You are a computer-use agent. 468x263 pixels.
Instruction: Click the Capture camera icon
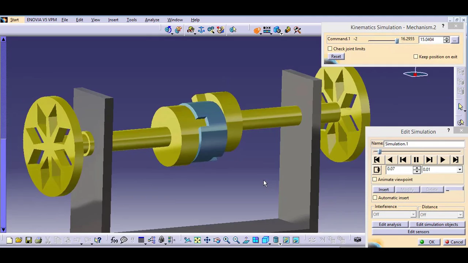tap(357, 240)
